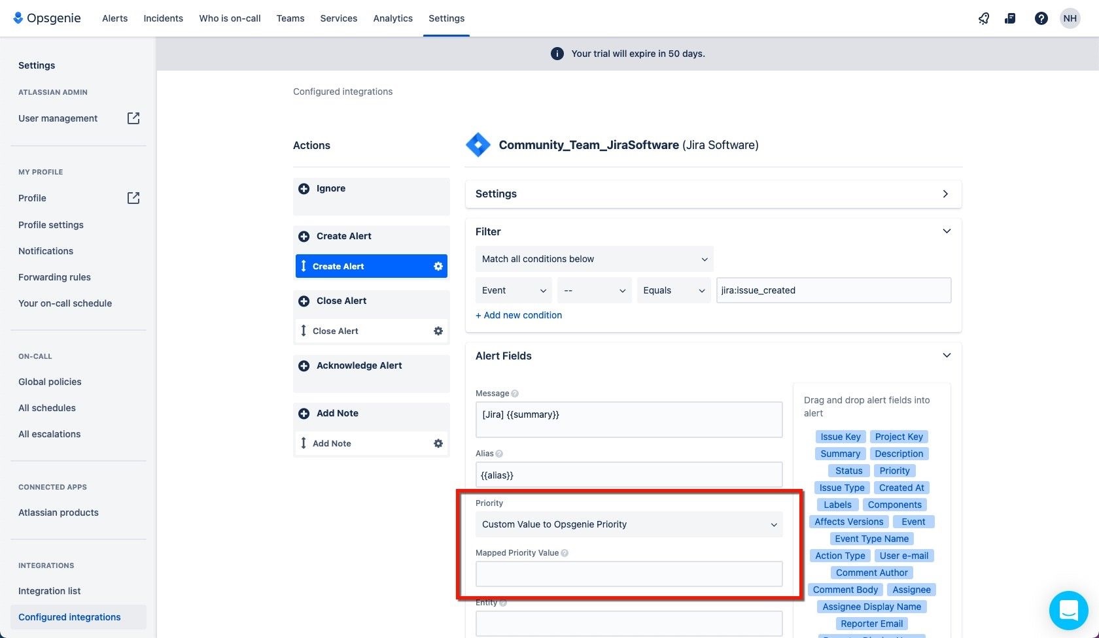Open the chat bubble in the bottom corner
This screenshot has height=638, width=1099.
point(1068,610)
